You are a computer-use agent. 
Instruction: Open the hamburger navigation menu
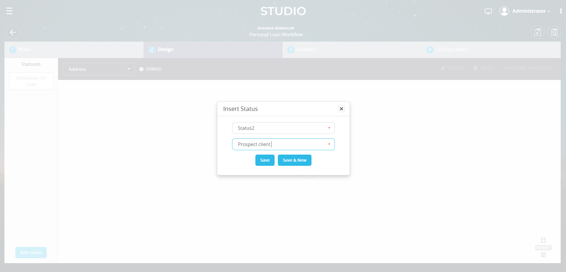pyautogui.click(x=9, y=11)
